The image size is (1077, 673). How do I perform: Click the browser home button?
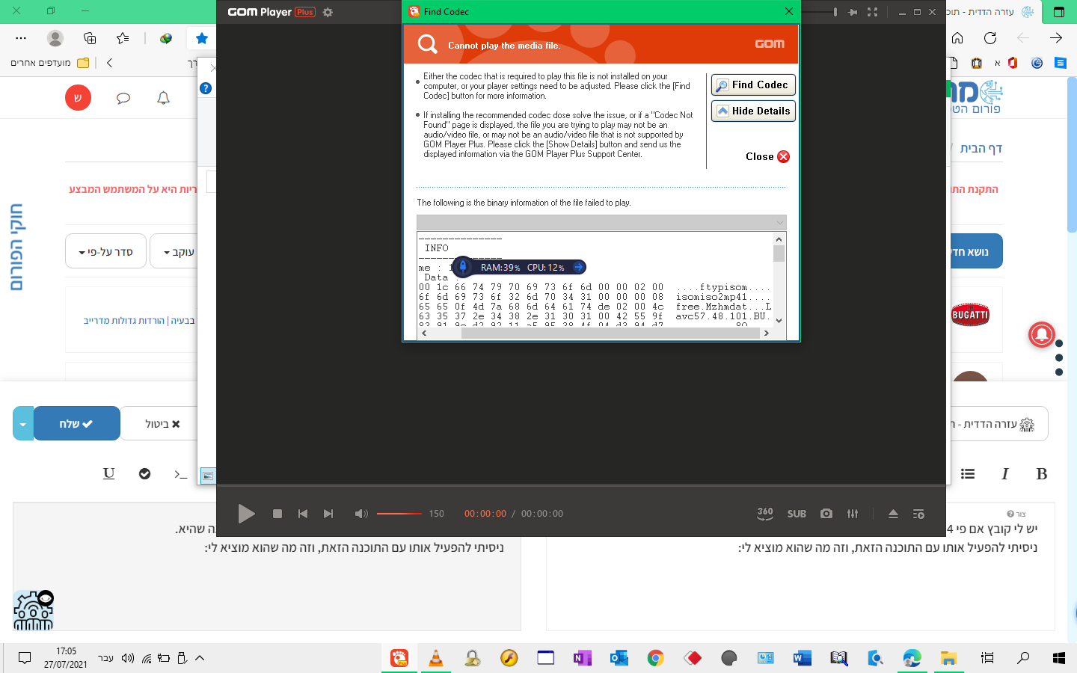(x=957, y=37)
